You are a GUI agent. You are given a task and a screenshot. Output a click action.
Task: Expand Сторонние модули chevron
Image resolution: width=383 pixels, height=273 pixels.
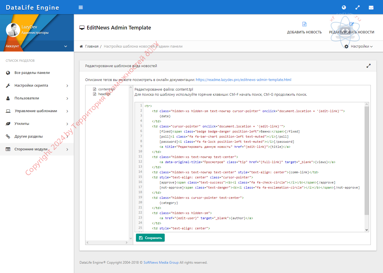point(67,149)
